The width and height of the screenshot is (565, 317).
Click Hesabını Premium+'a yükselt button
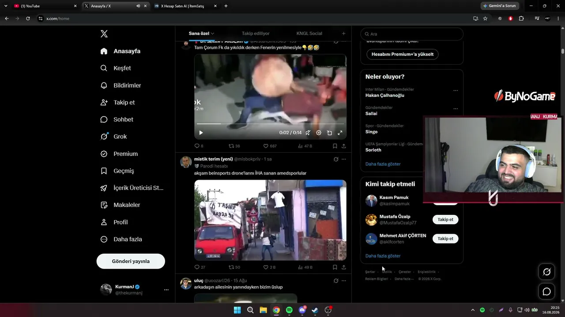pos(403,54)
